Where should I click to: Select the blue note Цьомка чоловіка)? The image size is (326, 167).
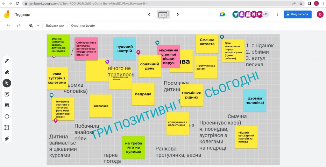click(255, 101)
